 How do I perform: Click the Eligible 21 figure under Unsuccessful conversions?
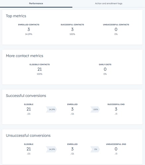[29, 149]
